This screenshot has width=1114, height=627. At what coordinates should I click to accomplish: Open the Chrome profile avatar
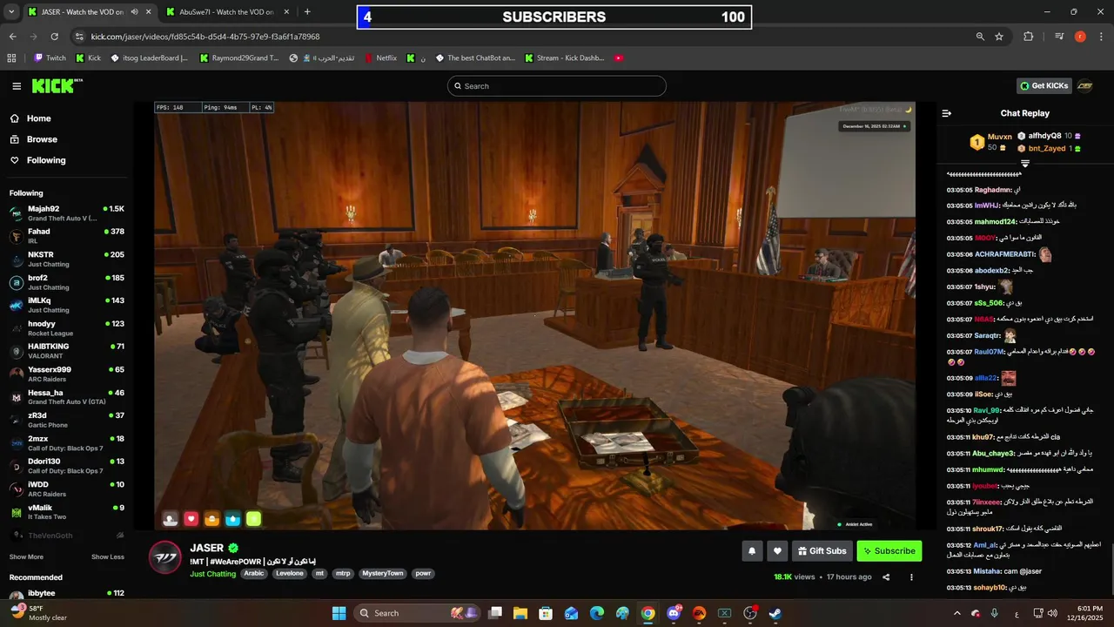coord(1080,37)
